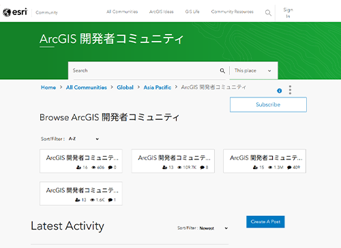The width and height of the screenshot is (341, 248).
Task: Go to All Communities breadcrumb
Action: [x=87, y=87]
